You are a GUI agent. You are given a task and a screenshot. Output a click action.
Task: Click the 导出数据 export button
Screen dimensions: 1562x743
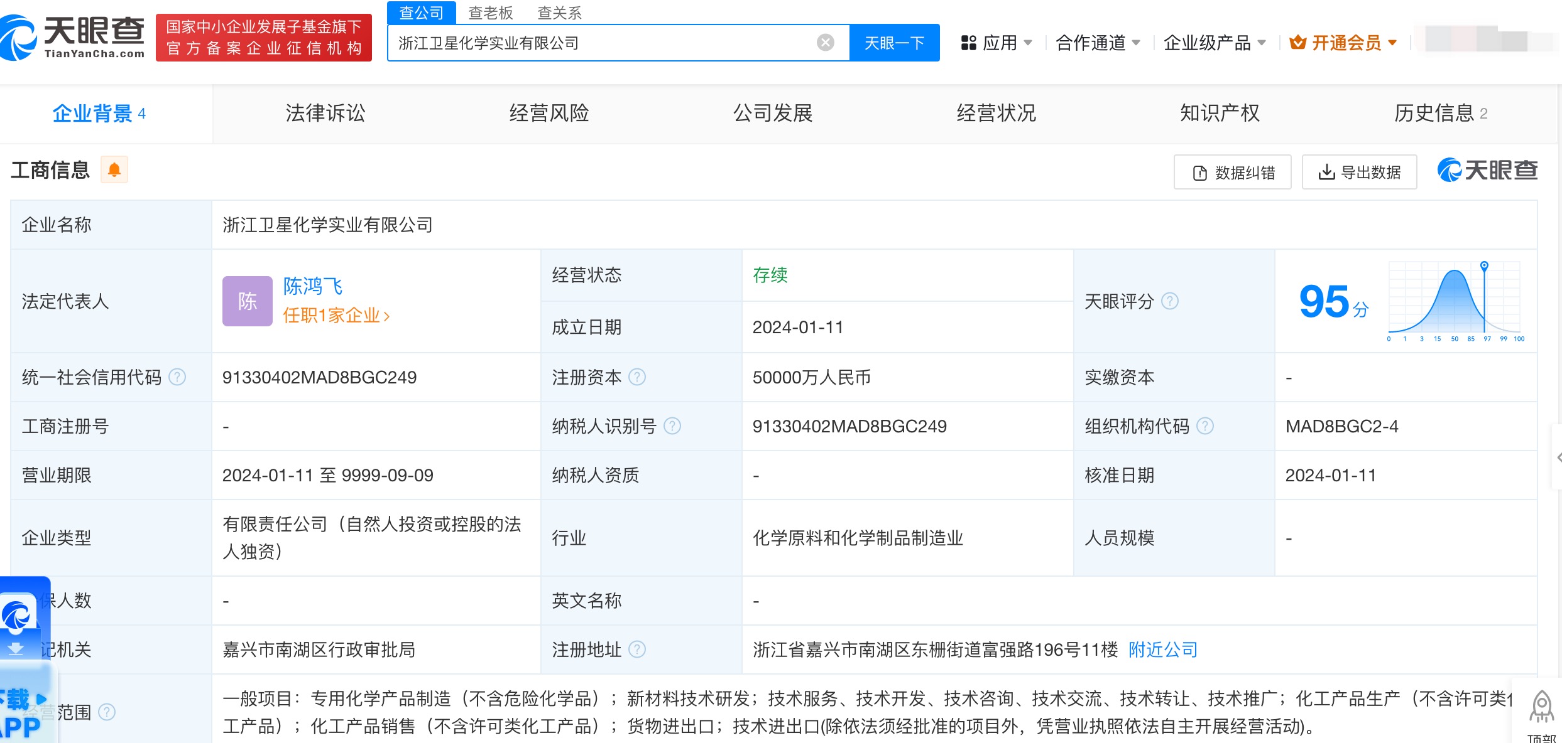(1359, 172)
